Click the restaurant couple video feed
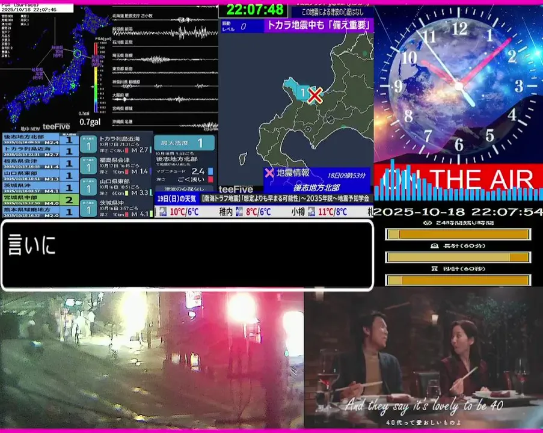Viewport: 543px width, 433px height. click(x=423, y=360)
